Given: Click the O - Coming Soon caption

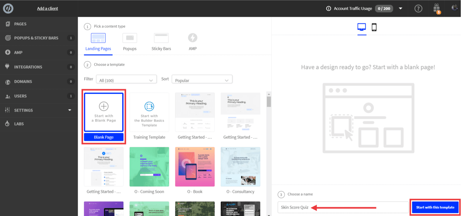Looking at the screenshot, I should (149, 191).
